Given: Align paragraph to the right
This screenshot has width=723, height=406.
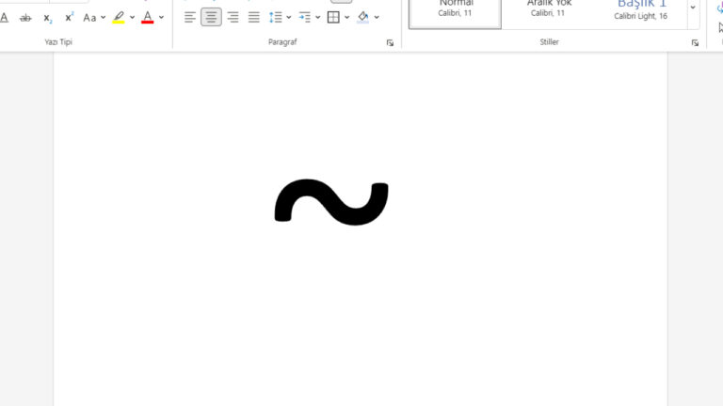Looking at the screenshot, I should [x=233, y=17].
